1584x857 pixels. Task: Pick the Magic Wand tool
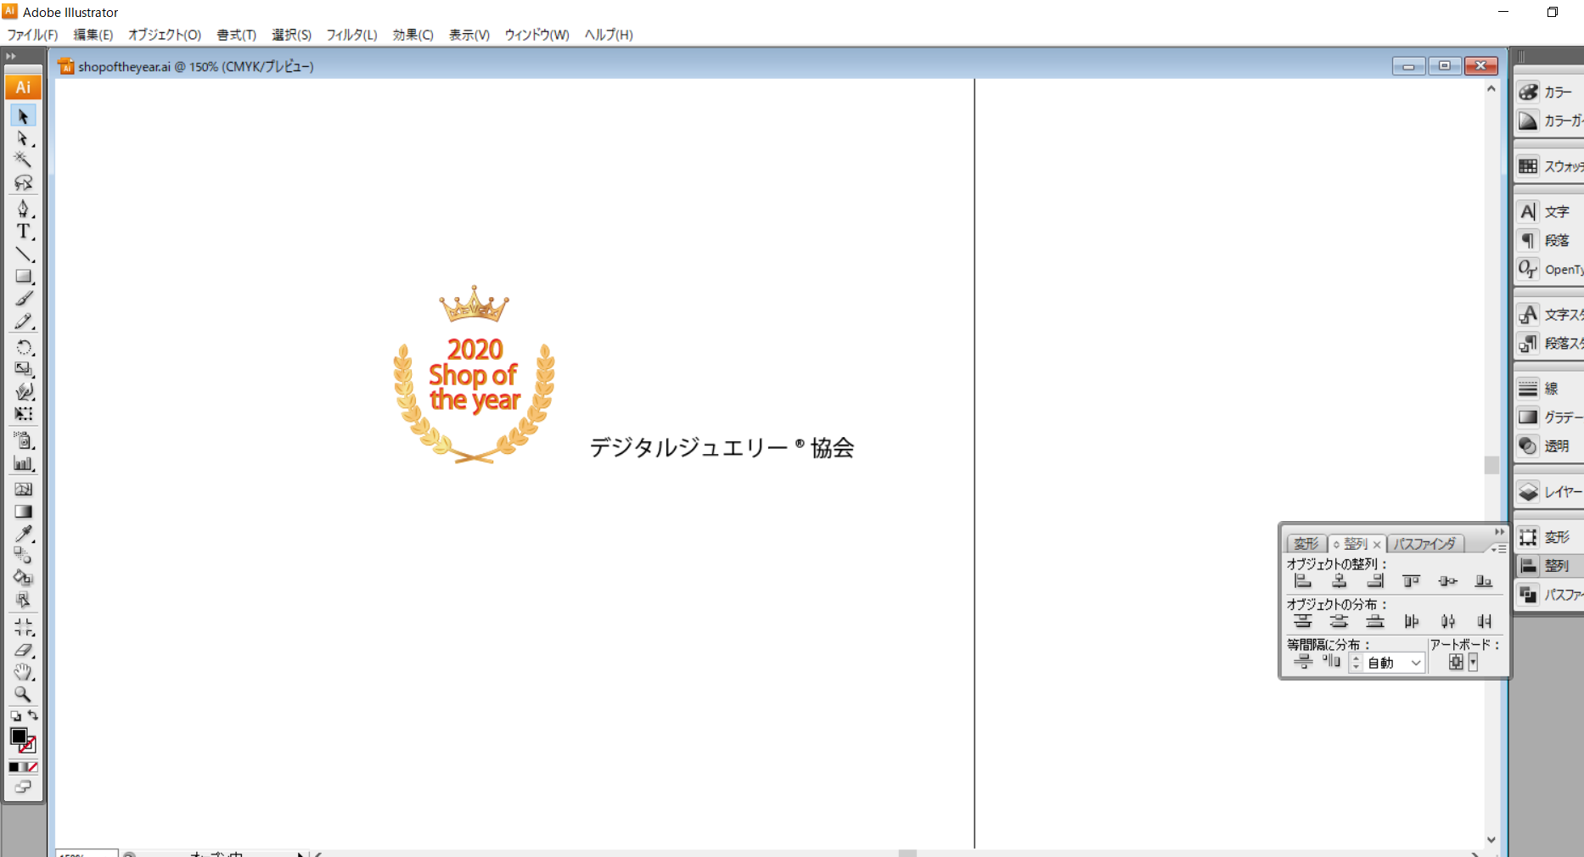click(23, 160)
